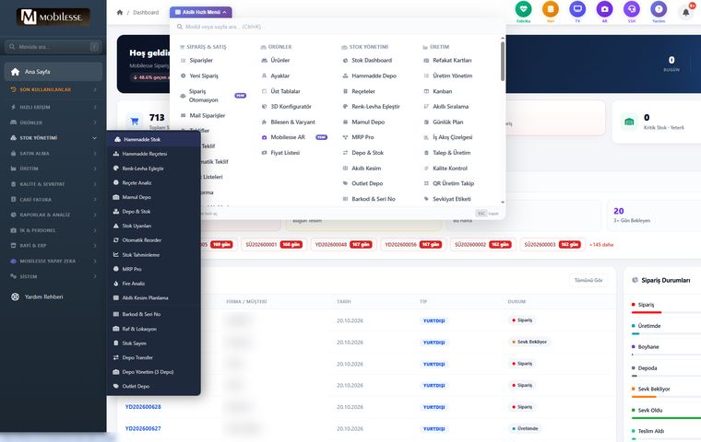
Task: Click the Barkod & Seri No icon in the flyout
Action: [x=116, y=314]
